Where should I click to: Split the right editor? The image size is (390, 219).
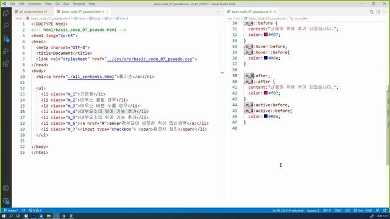coord(378,12)
